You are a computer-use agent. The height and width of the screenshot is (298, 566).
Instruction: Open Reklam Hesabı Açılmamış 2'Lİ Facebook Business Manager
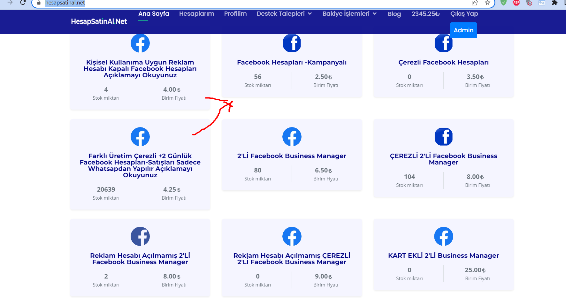pyautogui.click(x=140, y=259)
